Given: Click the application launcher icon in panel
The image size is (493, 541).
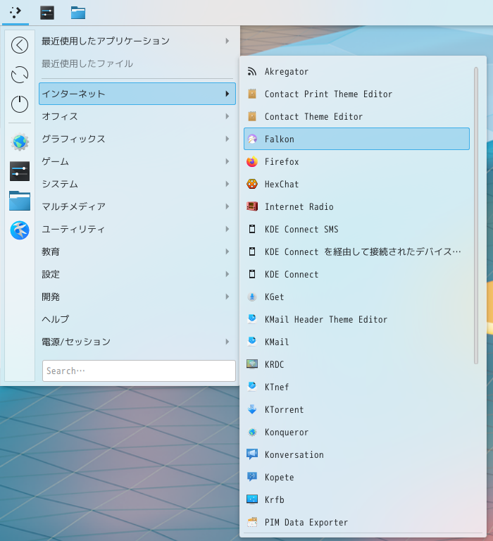Looking at the screenshot, I should pyautogui.click(x=15, y=13).
